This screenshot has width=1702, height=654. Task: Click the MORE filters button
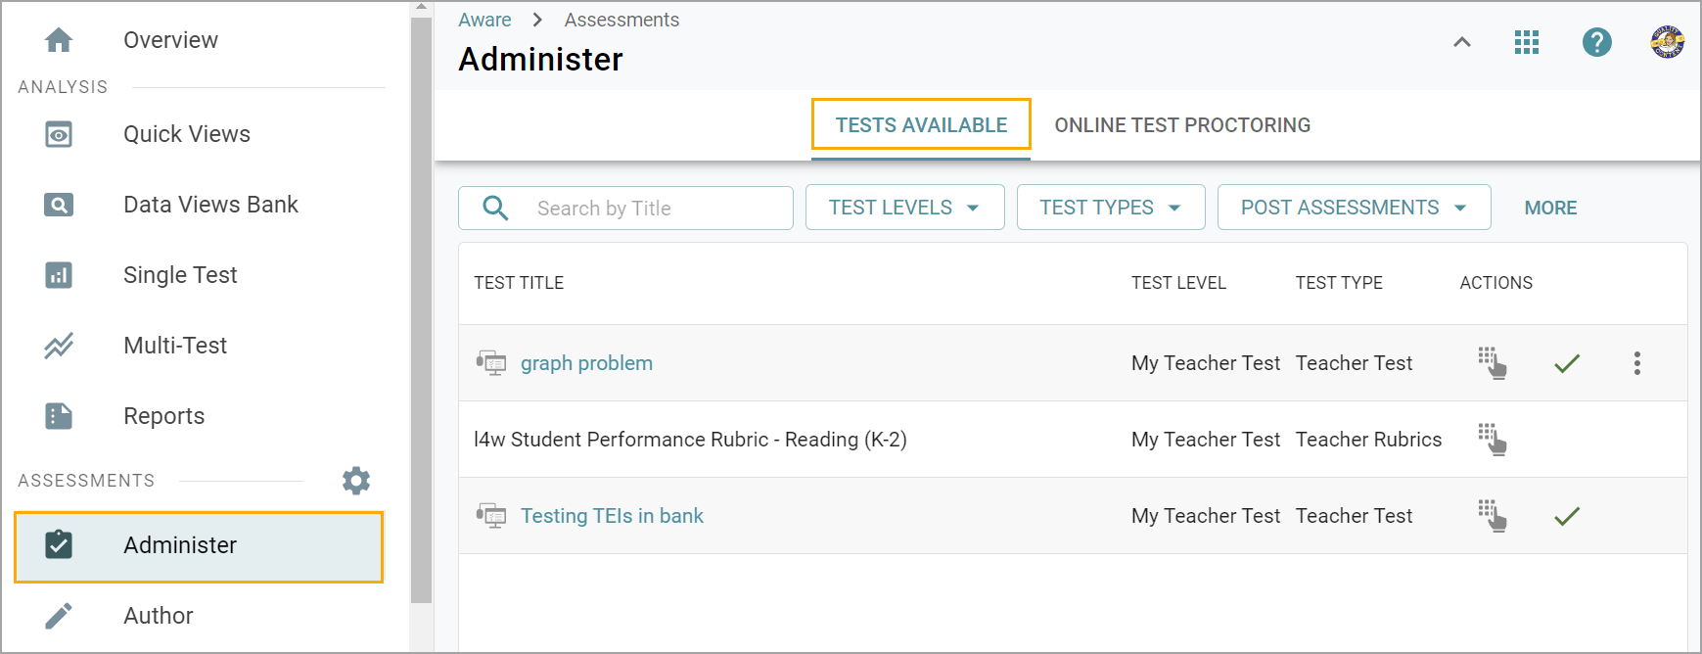click(1550, 208)
